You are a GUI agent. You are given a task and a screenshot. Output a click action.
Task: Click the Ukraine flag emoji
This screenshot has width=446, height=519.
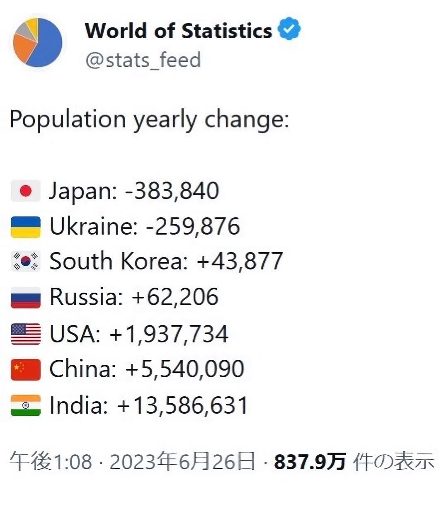coord(26,227)
